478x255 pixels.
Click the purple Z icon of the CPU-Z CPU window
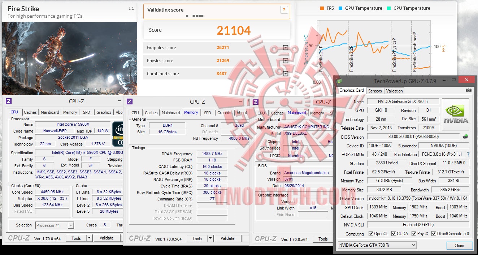9,101
